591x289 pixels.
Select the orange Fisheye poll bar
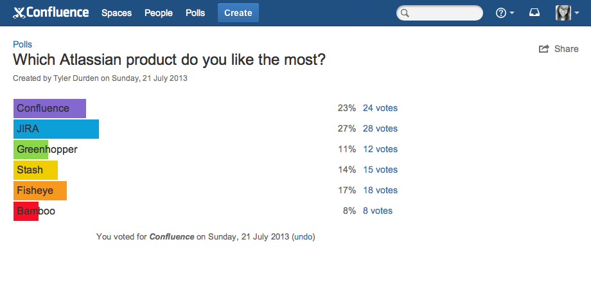coord(40,191)
